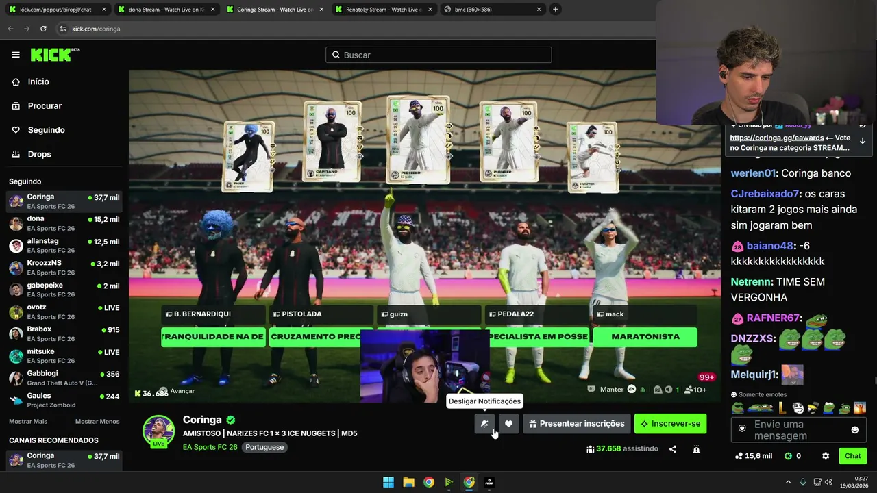Open Windows Start menu

[x=388, y=482]
